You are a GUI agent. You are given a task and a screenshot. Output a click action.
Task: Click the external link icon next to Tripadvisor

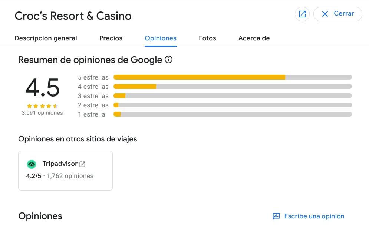(82, 164)
